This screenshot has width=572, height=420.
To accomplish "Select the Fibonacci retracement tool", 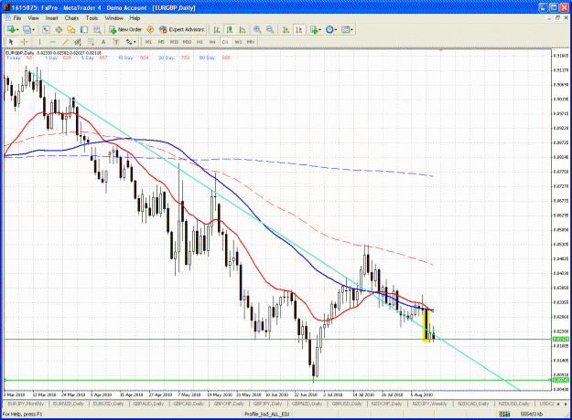I will pos(91,42).
